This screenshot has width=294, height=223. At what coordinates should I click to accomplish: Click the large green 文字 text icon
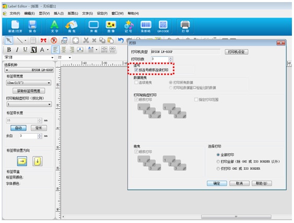click(54, 27)
